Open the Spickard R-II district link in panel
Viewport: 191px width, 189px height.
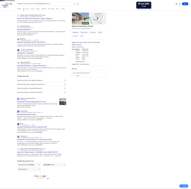79,45
